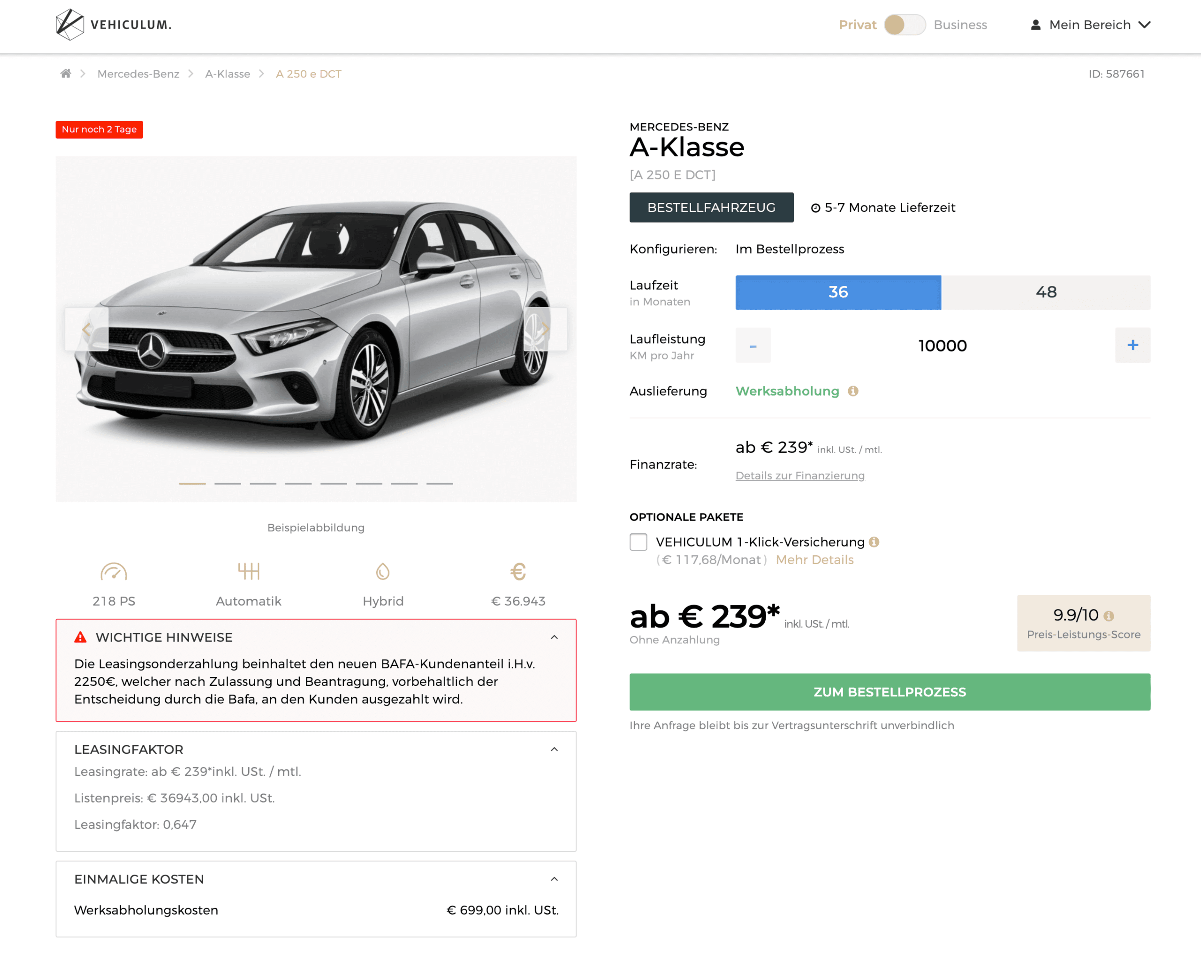Click the euro list price icon
Image resolution: width=1201 pixels, height=971 pixels.
(x=518, y=571)
